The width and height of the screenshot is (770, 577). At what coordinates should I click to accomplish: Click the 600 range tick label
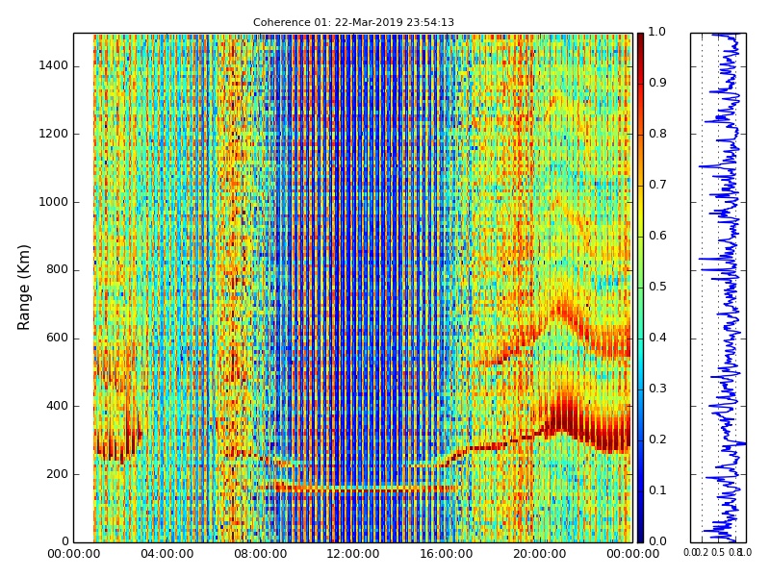click(57, 339)
